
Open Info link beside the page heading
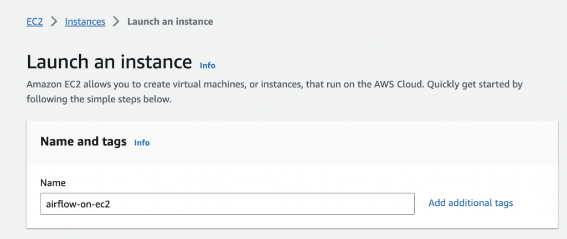(x=208, y=65)
